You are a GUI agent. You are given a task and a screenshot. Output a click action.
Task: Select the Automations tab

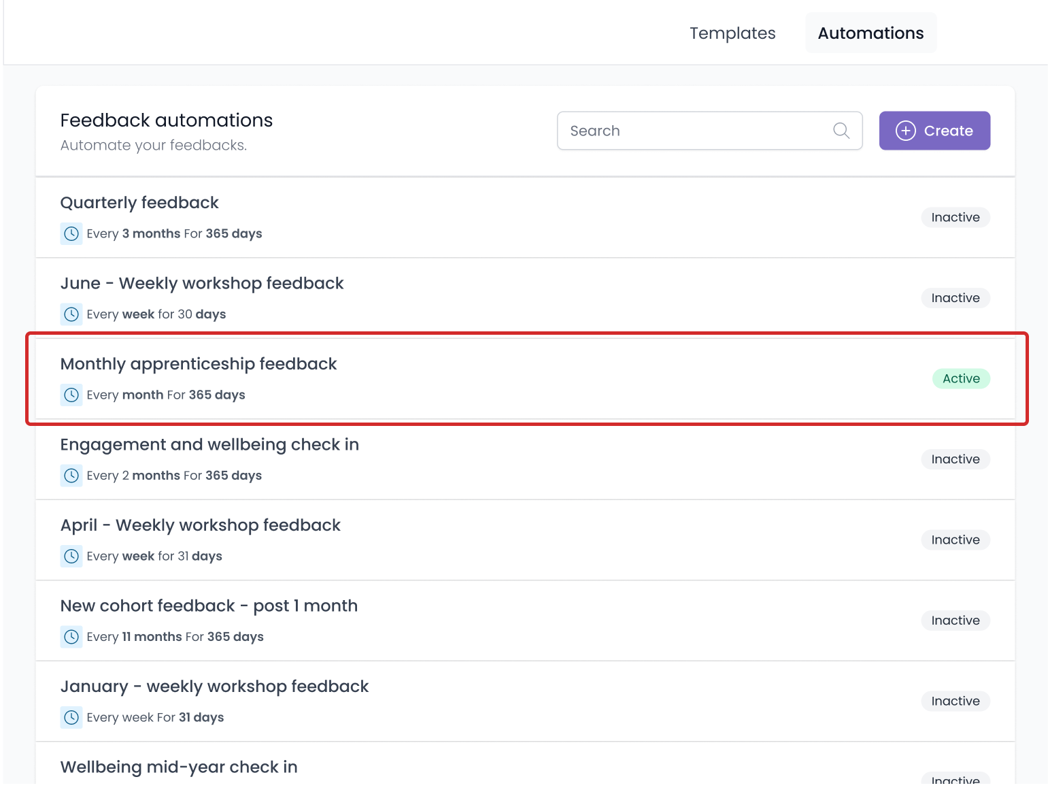[x=870, y=33]
